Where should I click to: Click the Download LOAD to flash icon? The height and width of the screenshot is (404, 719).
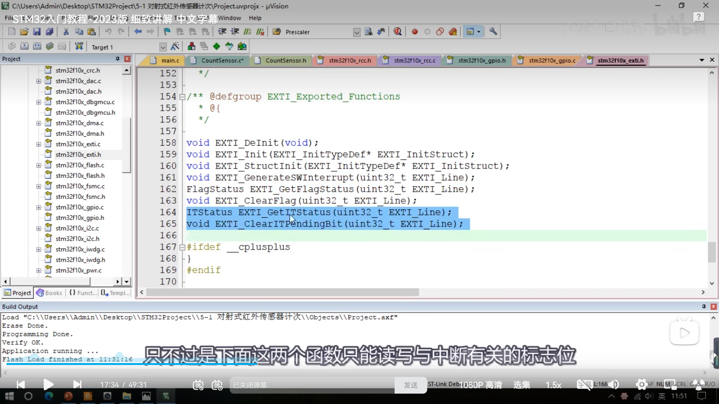(x=79, y=46)
